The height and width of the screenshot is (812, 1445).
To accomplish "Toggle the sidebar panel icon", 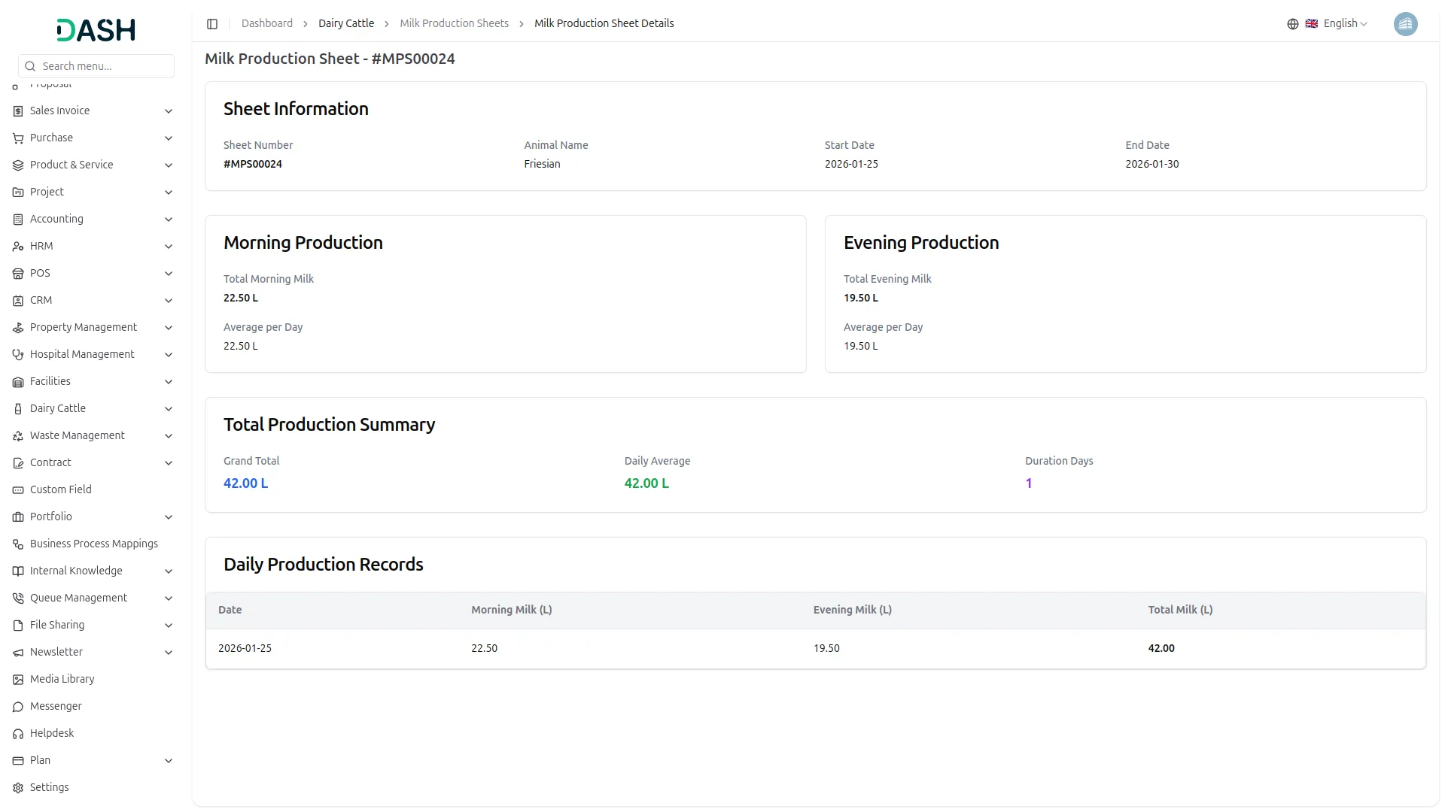I will point(212,24).
